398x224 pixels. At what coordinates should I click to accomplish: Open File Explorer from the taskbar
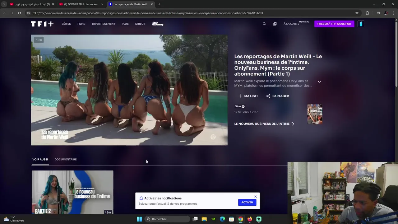(204, 219)
